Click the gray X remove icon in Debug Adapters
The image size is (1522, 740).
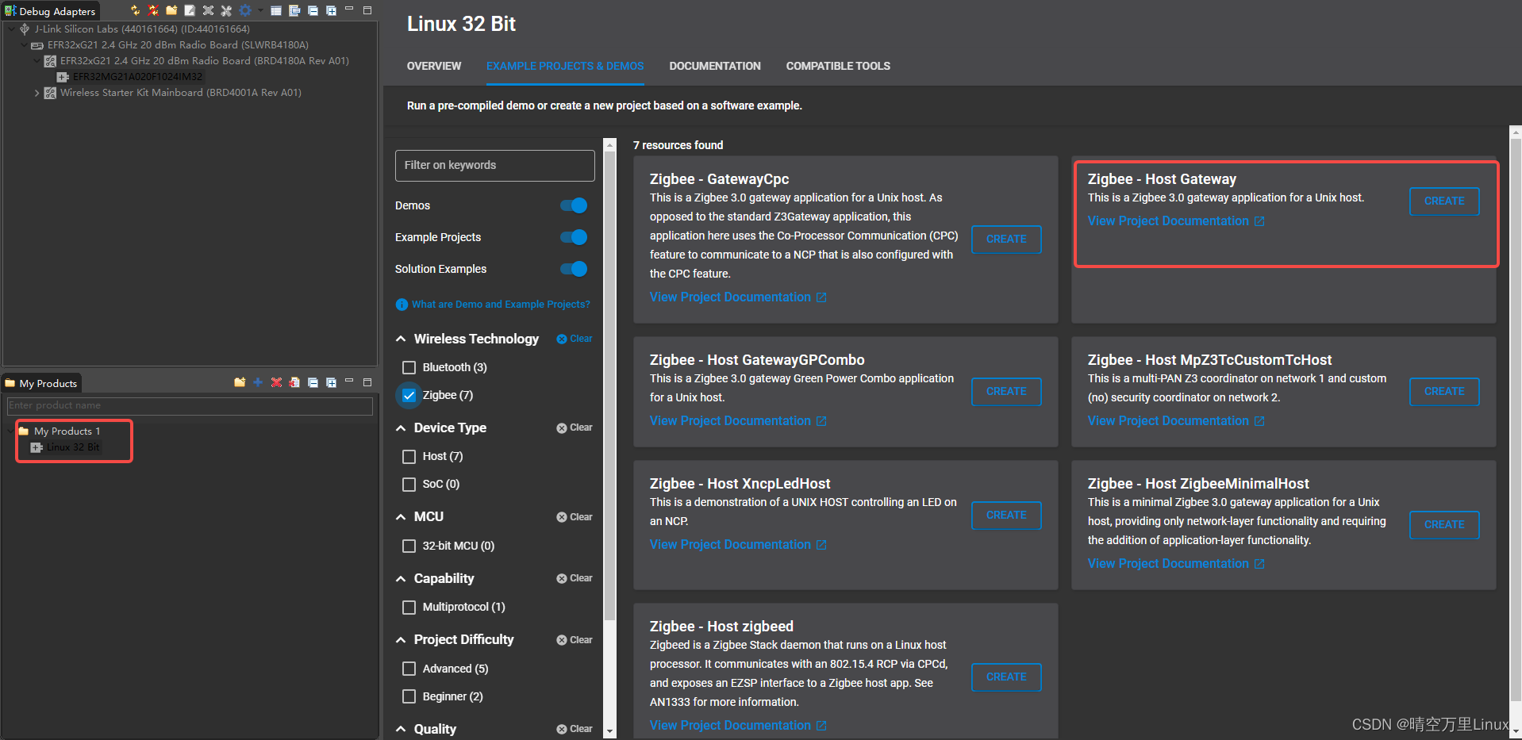(x=208, y=10)
